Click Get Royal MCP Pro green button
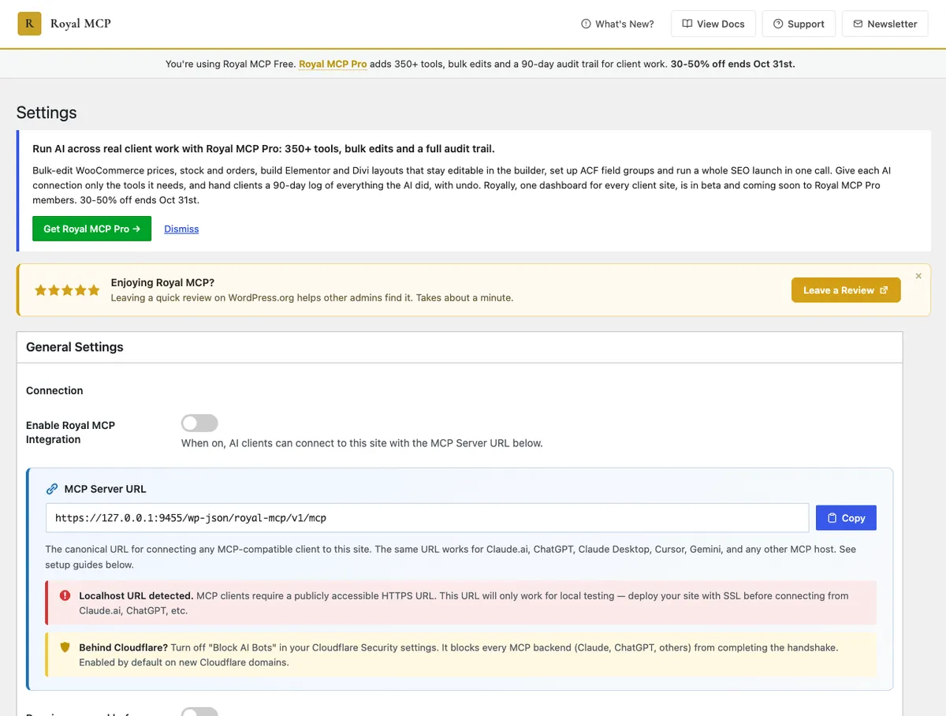Screen dimensions: 946x716 [91, 229]
